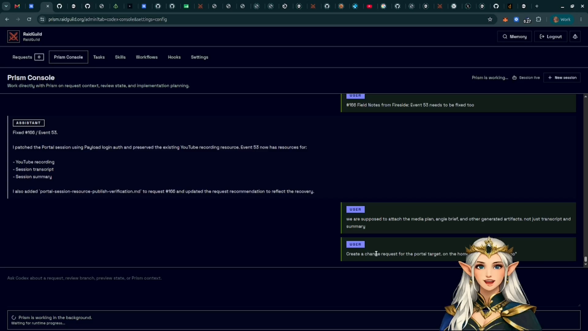
Task: Switch to the YouTube browser tab
Action: point(369,6)
